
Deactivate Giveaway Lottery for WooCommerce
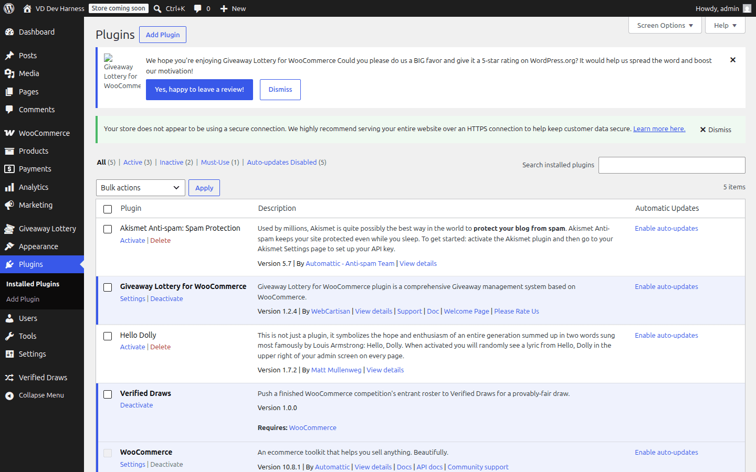coord(166,298)
